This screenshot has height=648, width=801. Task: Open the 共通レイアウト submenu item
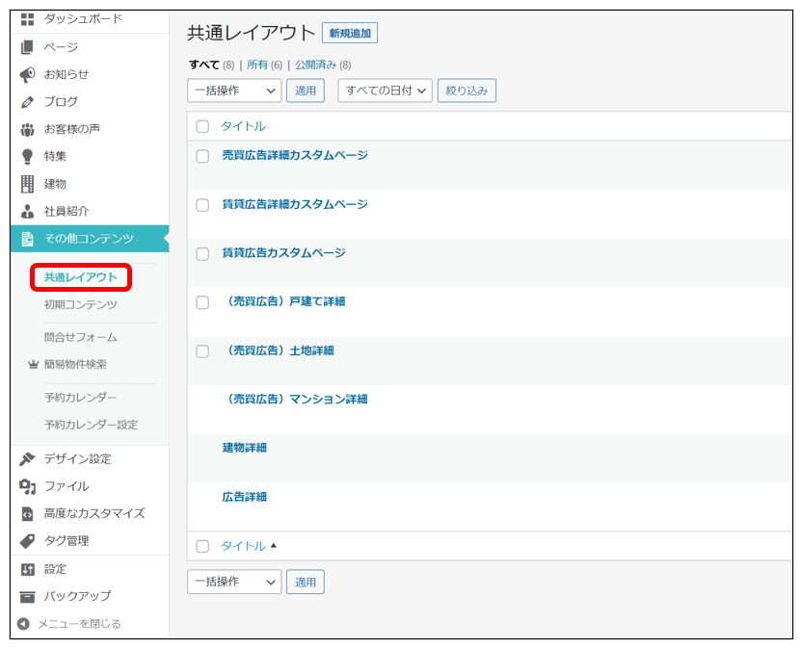point(81,277)
